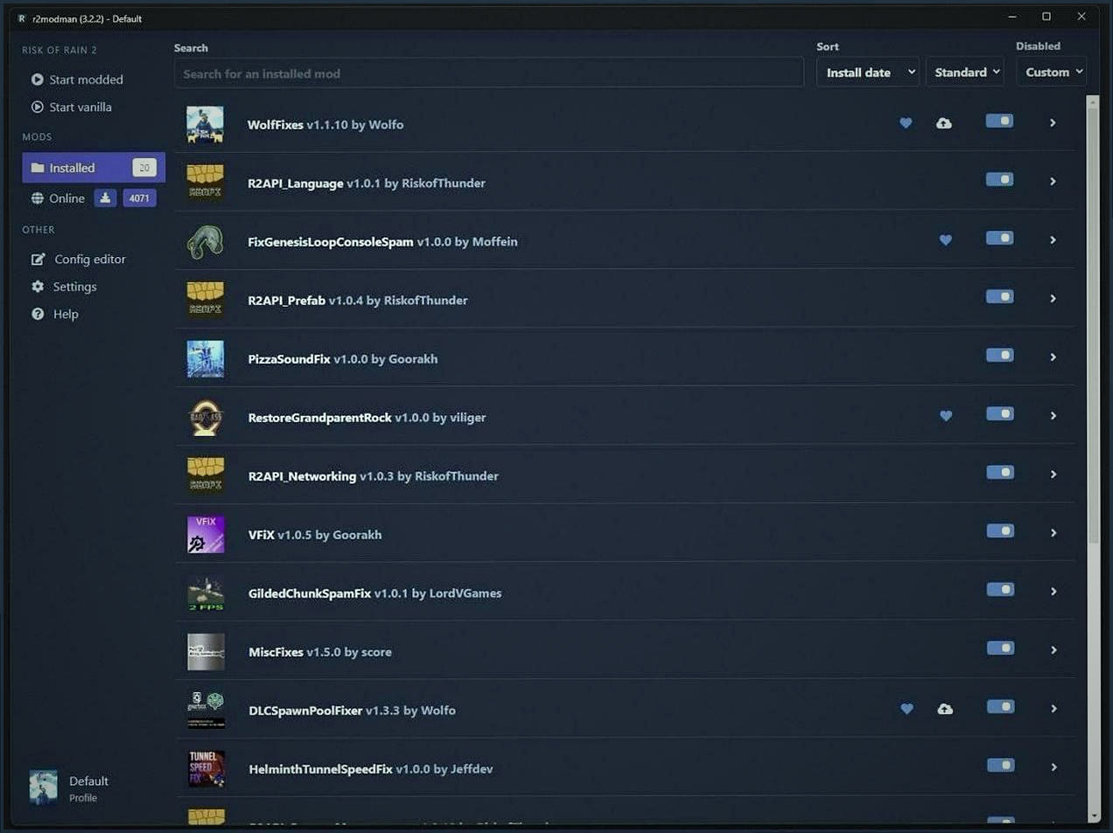Toggle the MiscFixes mod switch

pos(1000,648)
